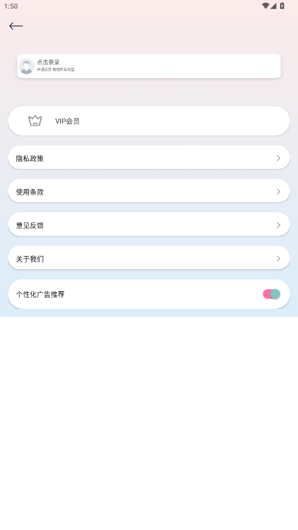Expand 意见反馈 chevron arrow
The image size is (298, 530).
[x=278, y=225]
